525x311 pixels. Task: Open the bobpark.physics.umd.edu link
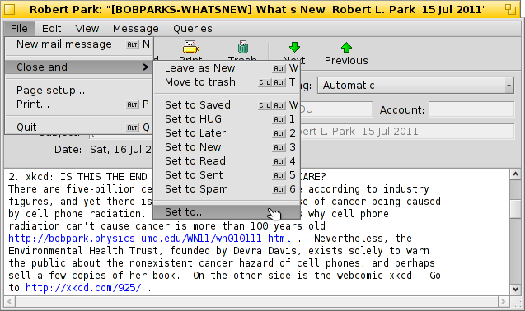click(x=149, y=239)
